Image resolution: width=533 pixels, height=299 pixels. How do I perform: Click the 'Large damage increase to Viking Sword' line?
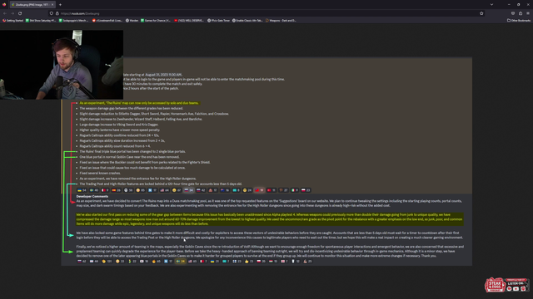(118, 125)
